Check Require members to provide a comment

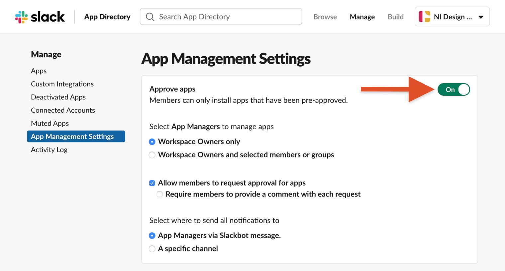click(x=160, y=194)
